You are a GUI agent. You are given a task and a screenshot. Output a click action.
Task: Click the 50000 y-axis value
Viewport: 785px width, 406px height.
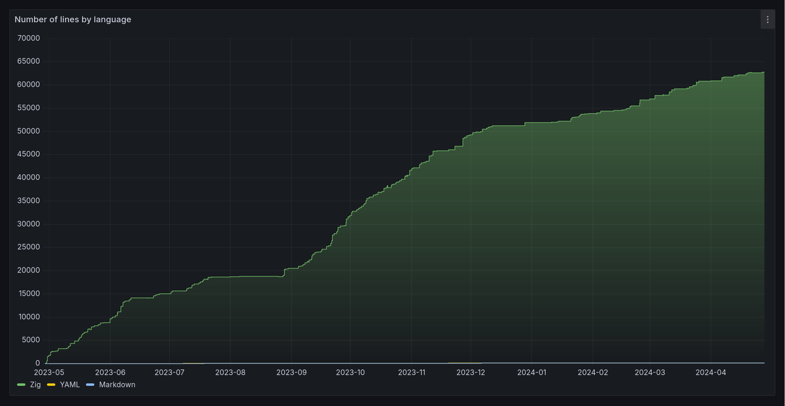coord(29,131)
